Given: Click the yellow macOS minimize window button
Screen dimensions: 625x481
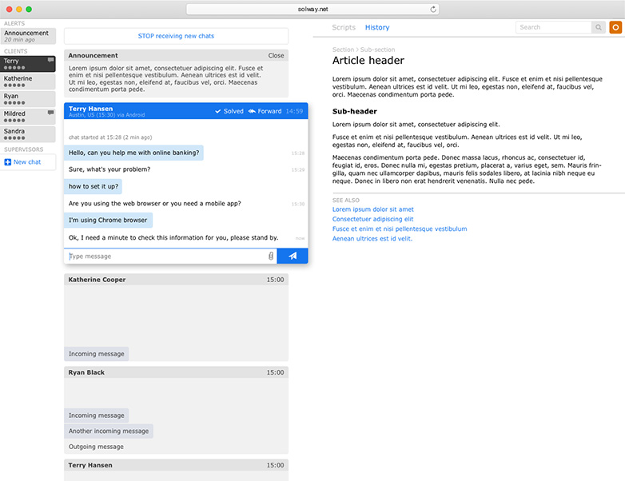Looking at the screenshot, I should coord(18,9).
